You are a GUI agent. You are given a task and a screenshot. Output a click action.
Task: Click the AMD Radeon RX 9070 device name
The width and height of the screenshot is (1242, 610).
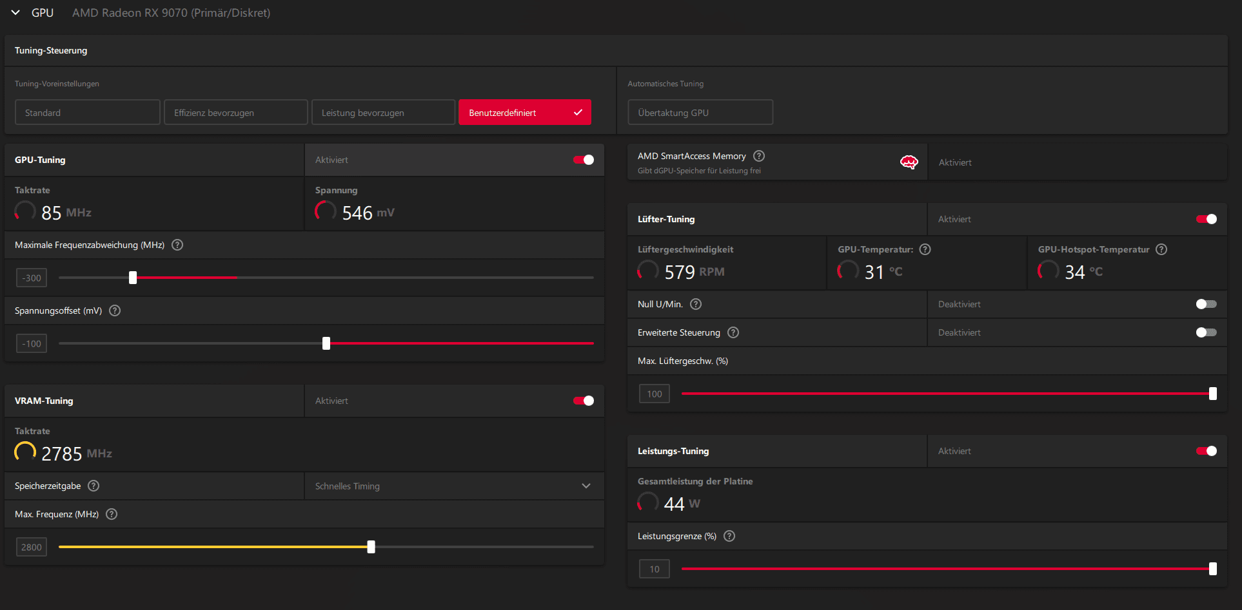(171, 13)
